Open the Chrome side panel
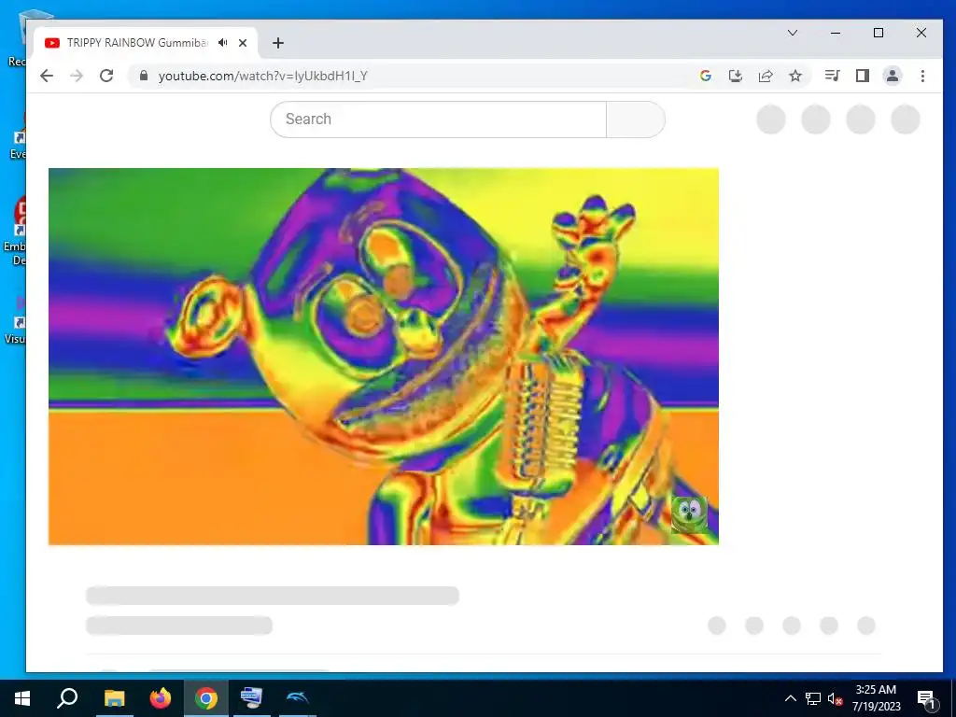 click(862, 76)
